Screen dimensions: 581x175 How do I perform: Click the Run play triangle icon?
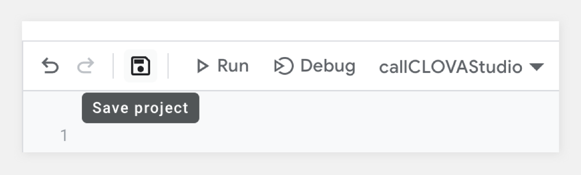coord(202,66)
